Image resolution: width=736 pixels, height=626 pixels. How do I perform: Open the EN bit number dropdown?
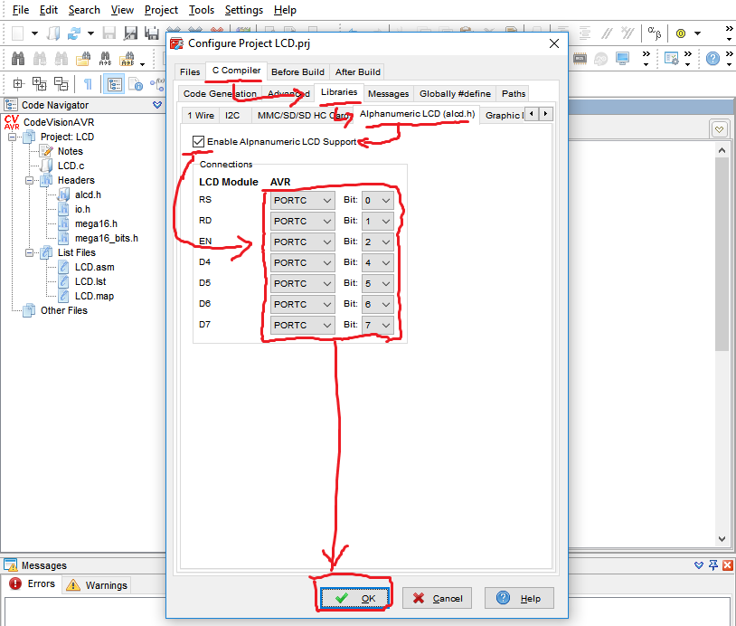(x=377, y=242)
